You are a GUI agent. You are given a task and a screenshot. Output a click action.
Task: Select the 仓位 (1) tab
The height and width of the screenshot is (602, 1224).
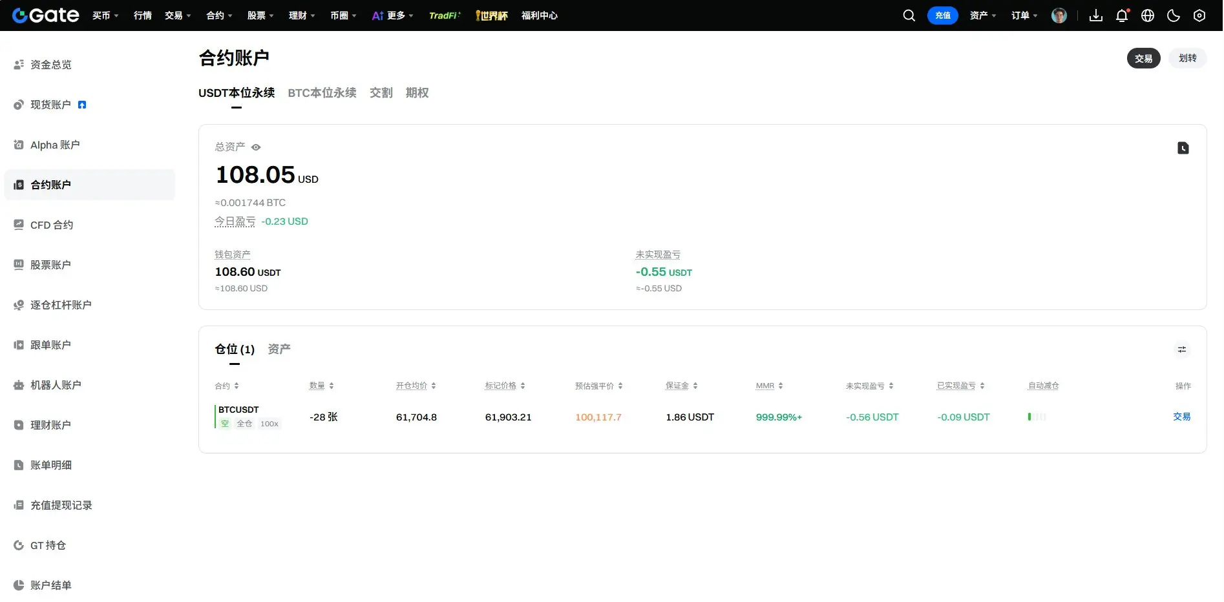(x=235, y=349)
